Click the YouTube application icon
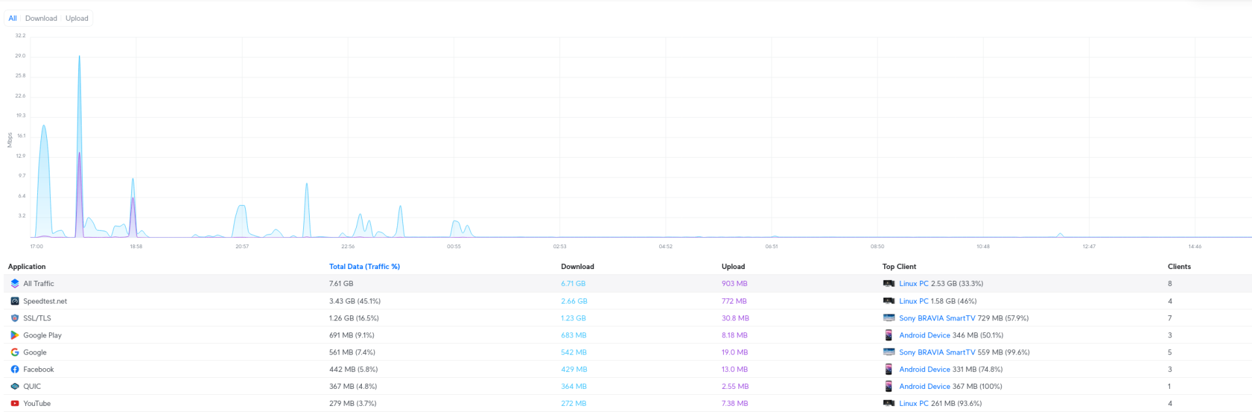 pos(15,403)
